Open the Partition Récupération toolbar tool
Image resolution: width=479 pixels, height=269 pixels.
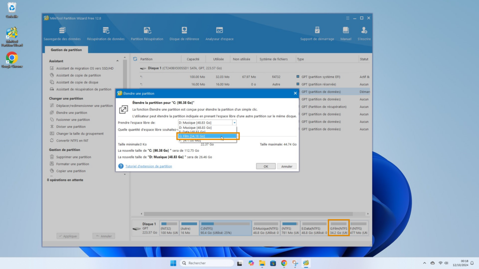tap(147, 34)
